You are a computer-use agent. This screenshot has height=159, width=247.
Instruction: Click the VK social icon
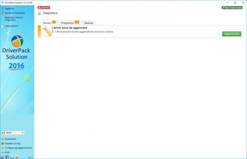click(2, 157)
